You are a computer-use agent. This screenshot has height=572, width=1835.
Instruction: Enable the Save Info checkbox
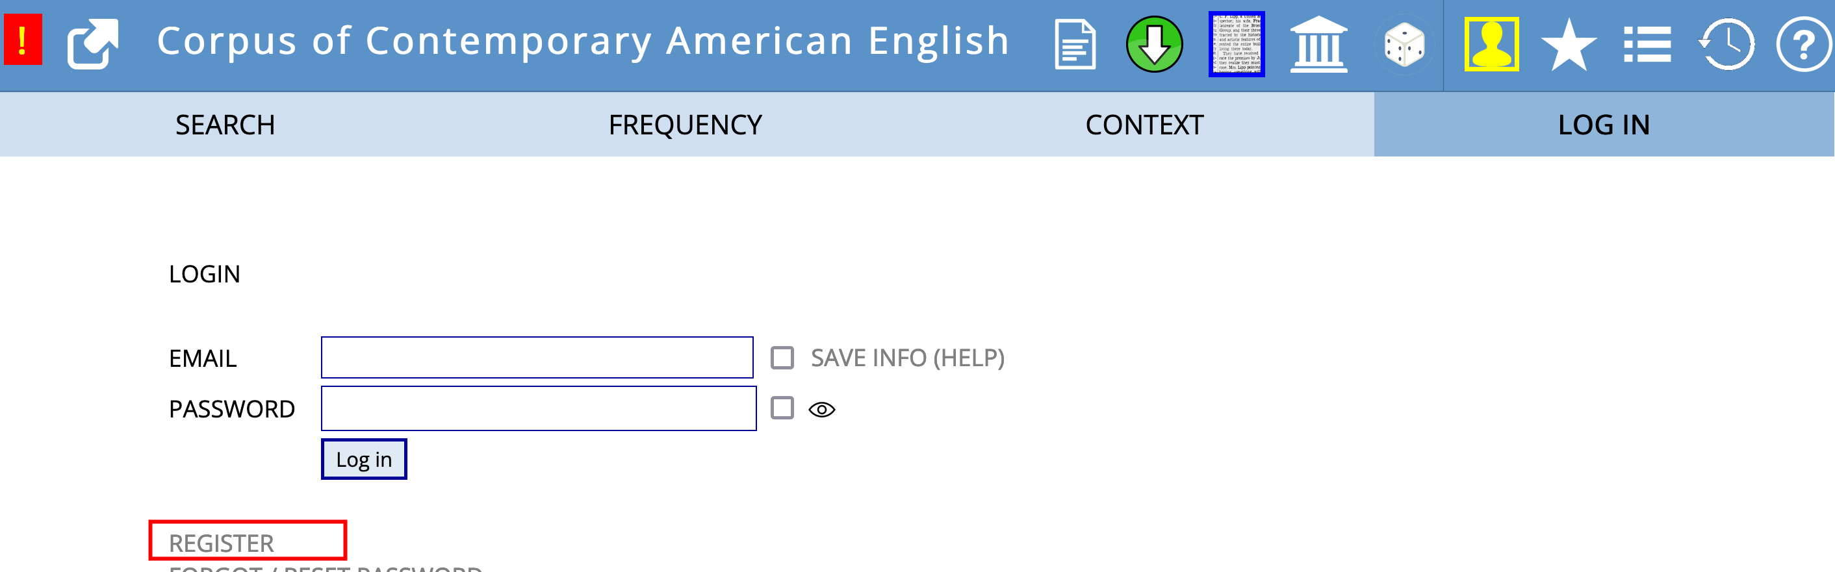click(x=782, y=358)
